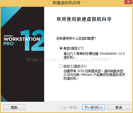Close the 新建虚拟机向导 dialog
133x113 pixels.
tap(129, 2)
